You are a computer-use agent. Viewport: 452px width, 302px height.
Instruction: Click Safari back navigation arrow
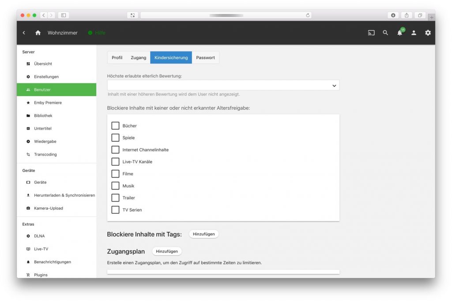click(44, 15)
